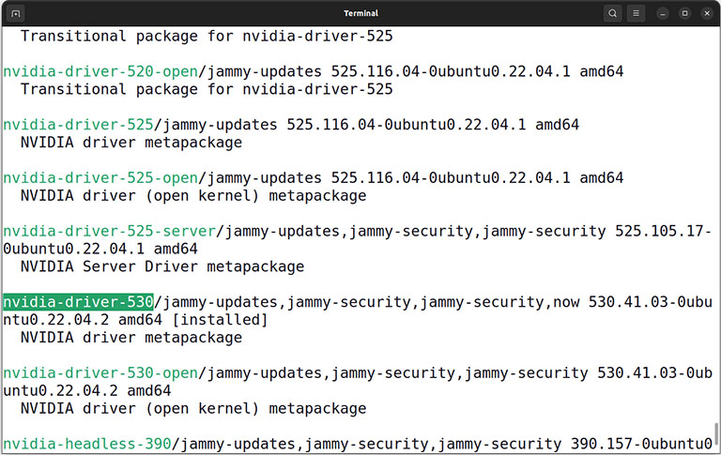
Task: Minimize the Terminal window
Action: (663, 13)
